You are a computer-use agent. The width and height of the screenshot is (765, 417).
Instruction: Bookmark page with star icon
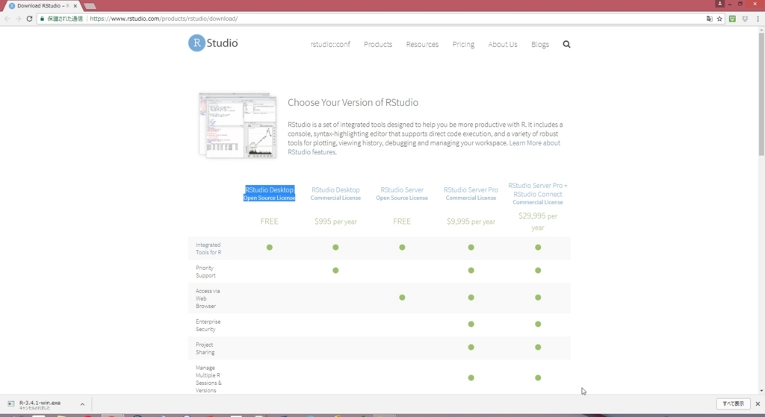(719, 19)
